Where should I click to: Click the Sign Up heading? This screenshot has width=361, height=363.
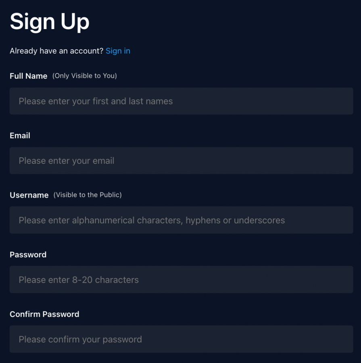coord(50,22)
